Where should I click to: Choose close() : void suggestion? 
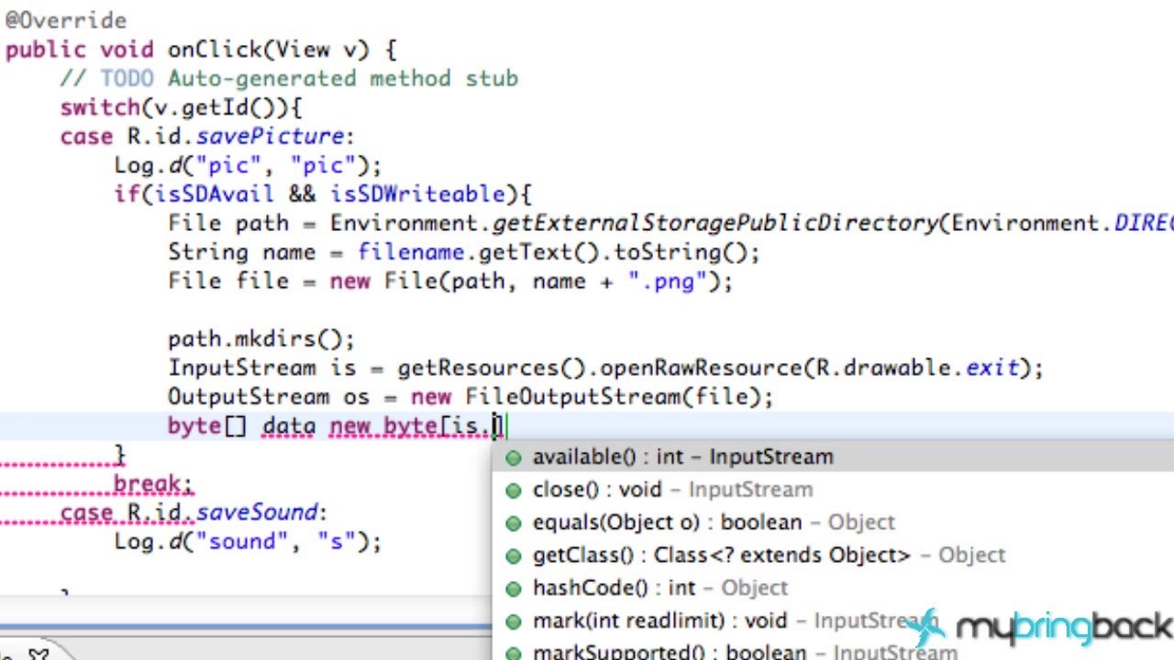[833, 489]
